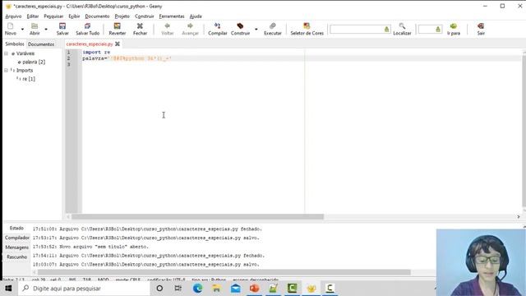Viewport: 526px width, 296px height.
Task: Click the toolbar search text field
Action: (360, 30)
